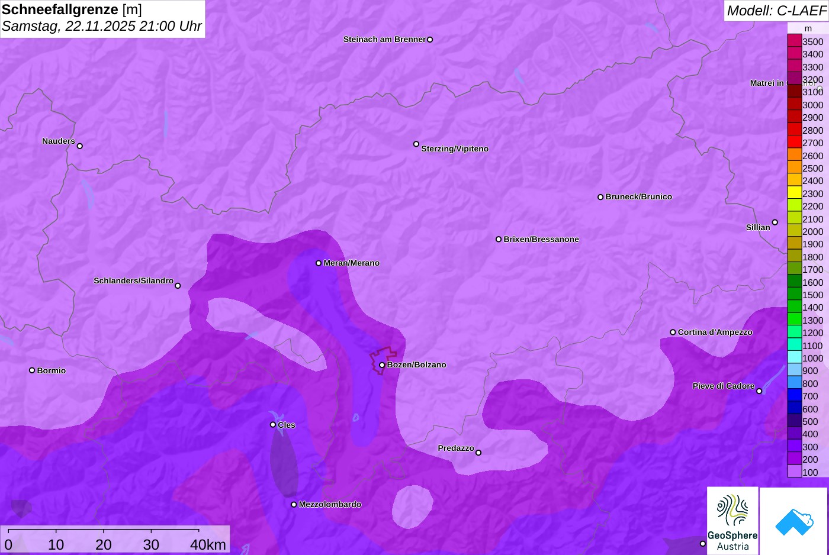Click the Steinach am Brenner label

pos(385,39)
